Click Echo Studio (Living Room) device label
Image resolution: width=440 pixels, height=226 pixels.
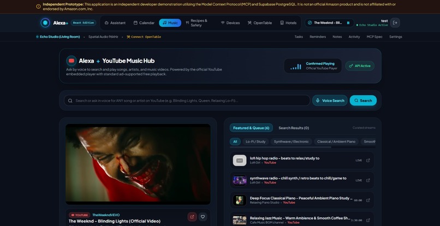pos(60,37)
